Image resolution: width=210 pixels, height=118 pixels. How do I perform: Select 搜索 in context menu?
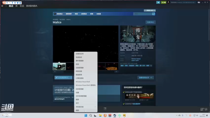click(86, 99)
